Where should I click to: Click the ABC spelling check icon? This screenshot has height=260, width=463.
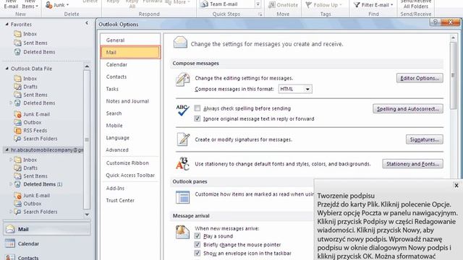coord(182,110)
